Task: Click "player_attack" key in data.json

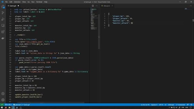Action: pyautogui.click(x=120, y=18)
